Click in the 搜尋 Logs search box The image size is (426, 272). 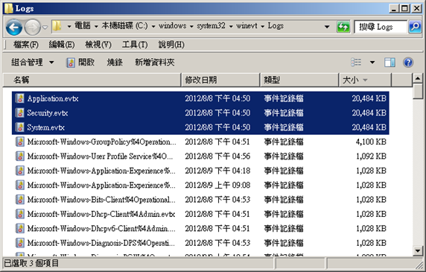coord(381,27)
